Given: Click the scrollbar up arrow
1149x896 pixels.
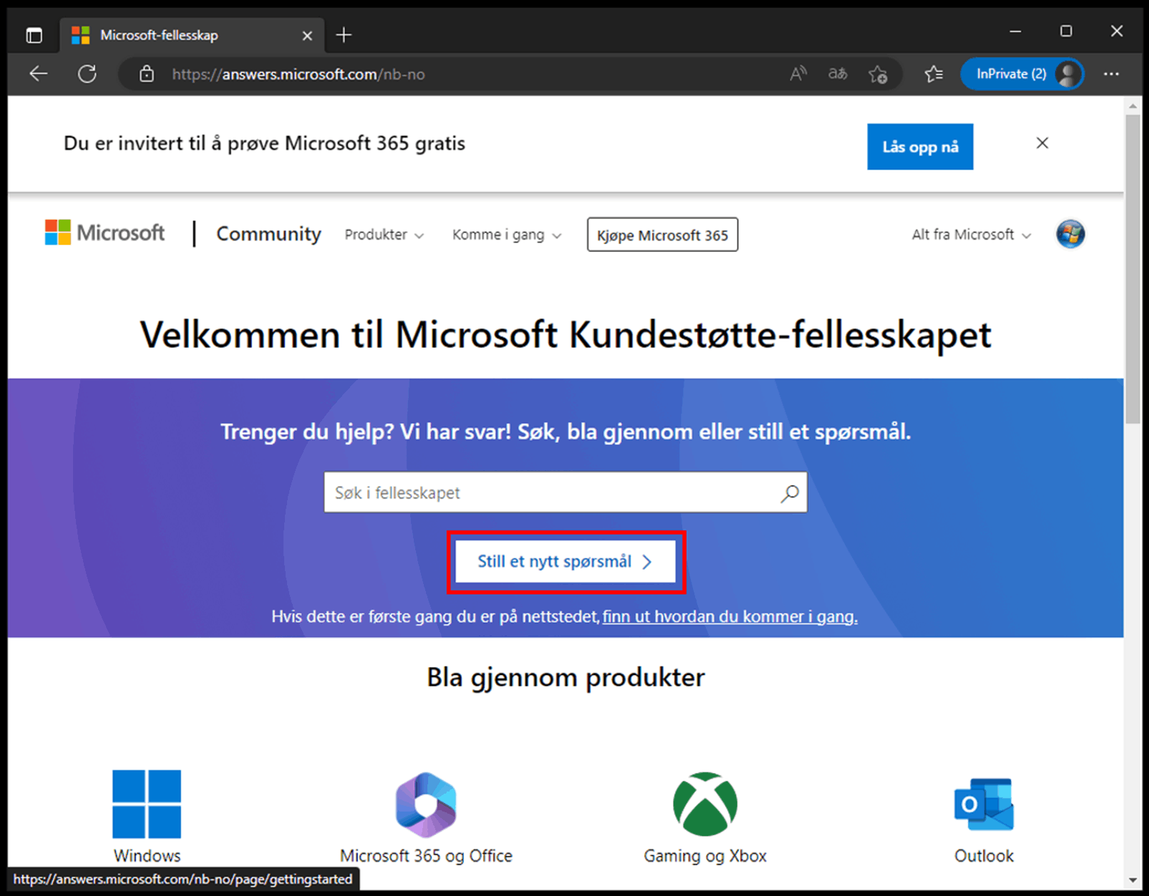Looking at the screenshot, I should pos(1133,106).
